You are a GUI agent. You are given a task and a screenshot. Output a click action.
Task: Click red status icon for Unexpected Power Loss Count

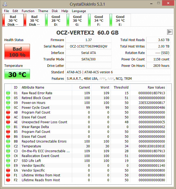pyautogui.click(x=8, y=122)
